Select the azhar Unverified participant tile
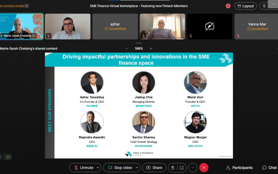The width and height of the screenshot is (278, 174). [x=115, y=27]
